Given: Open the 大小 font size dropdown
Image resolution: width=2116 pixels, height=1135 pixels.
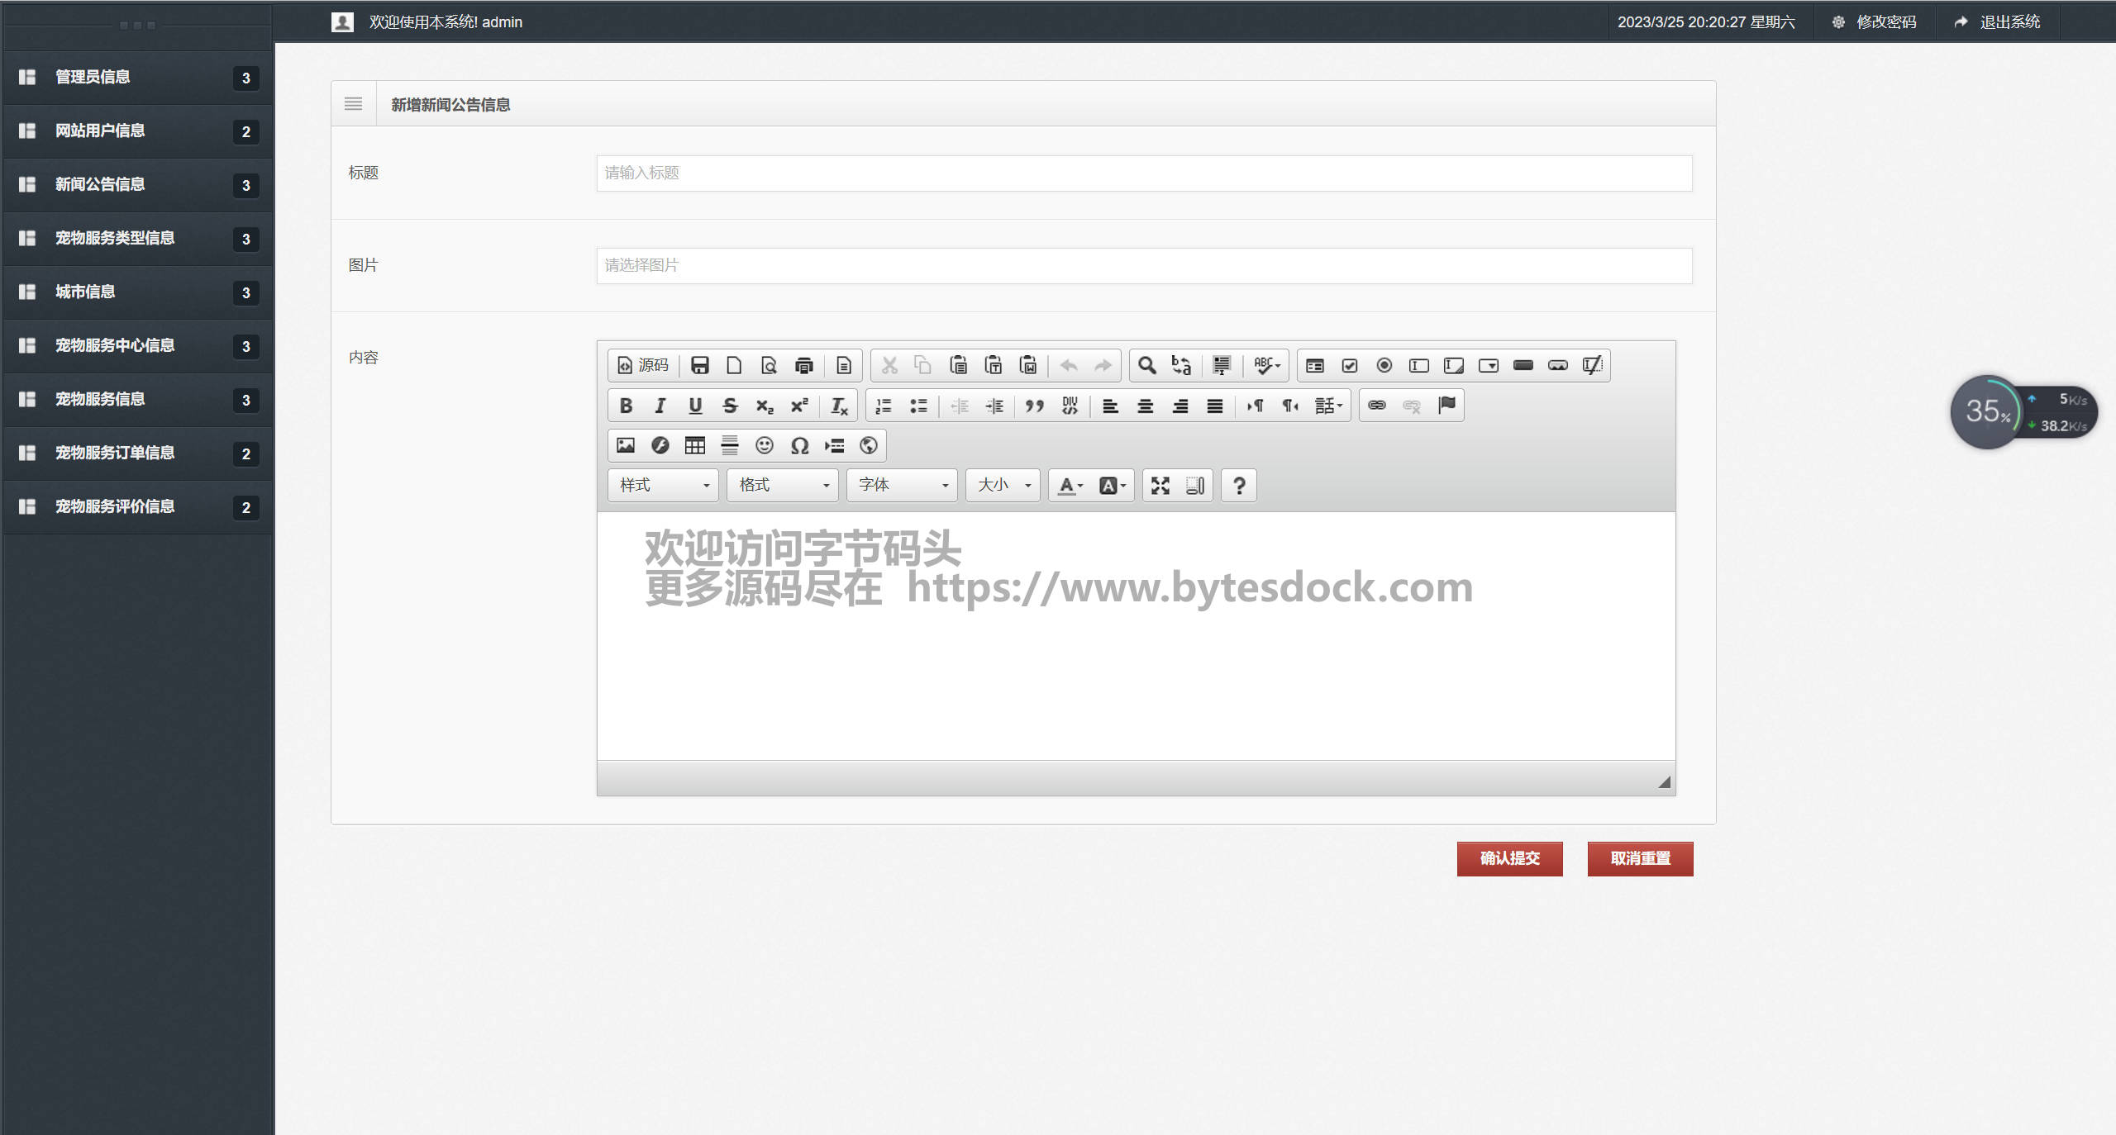Looking at the screenshot, I should point(1003,486).
